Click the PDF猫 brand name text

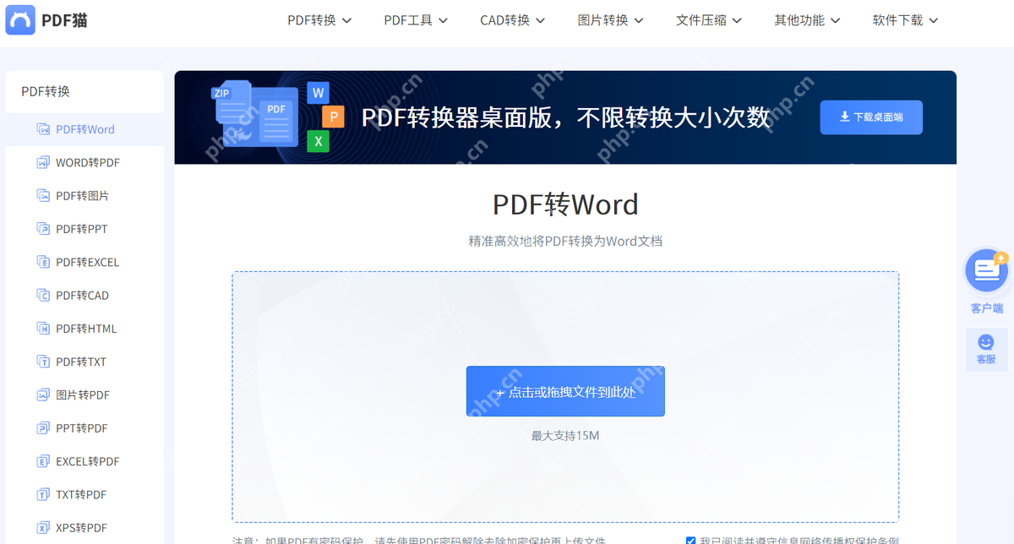pos(64,20)
